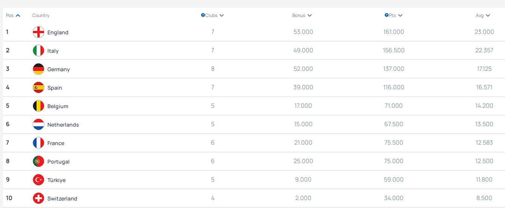Click the Netherlands flag icon

point(39,124)
